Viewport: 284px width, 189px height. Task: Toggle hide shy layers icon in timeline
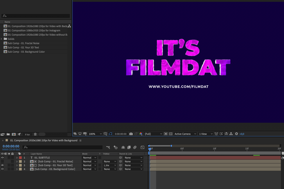point(123,147)
